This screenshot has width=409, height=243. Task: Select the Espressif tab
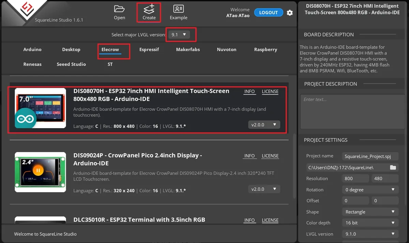click(149, 50)
